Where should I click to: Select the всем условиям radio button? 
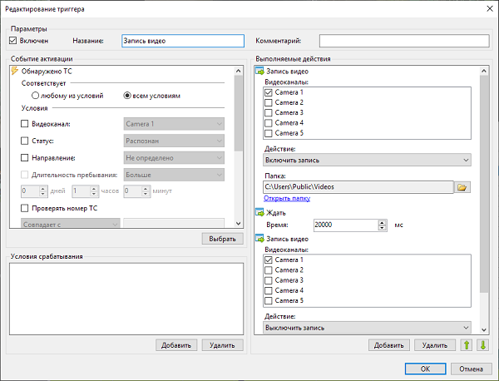point(127,96)
